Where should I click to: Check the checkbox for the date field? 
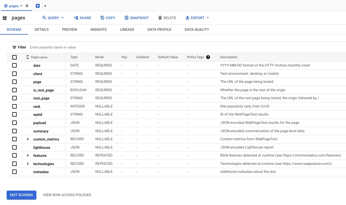pos(14,65)
